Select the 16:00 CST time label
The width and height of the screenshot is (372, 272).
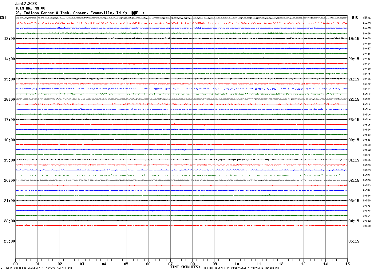(9, 99)
